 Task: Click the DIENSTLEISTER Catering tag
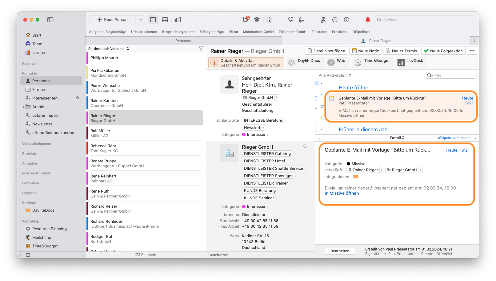coord(267,153)
